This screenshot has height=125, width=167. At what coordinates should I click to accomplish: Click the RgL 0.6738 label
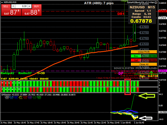tap(149, 76)
